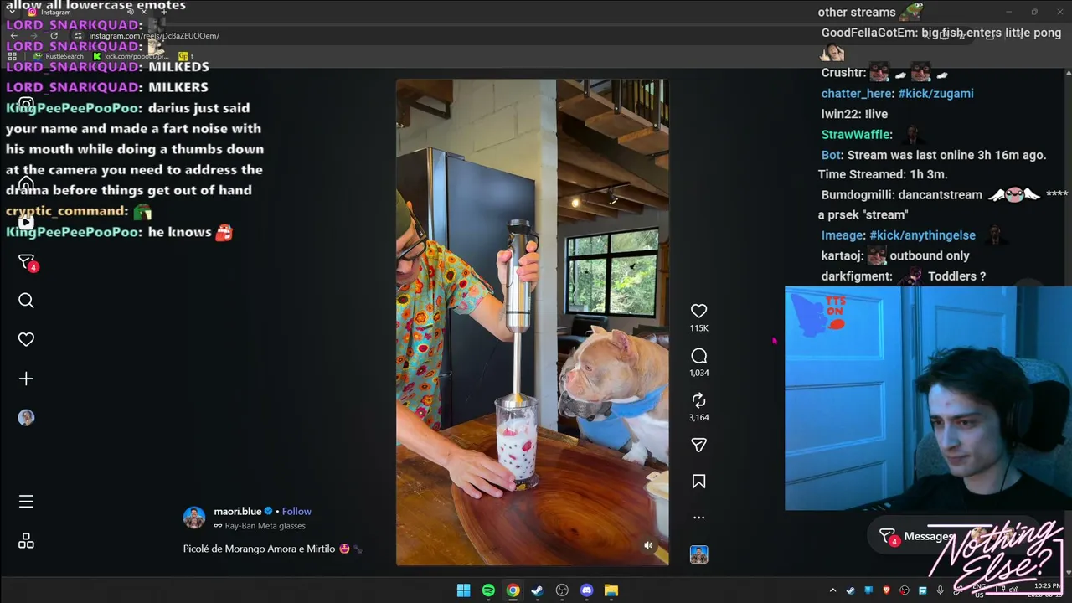Screen dimensions: 1072x603
Task: Mute the Instagram tab's audio icon
Action: pyautogui.click(x=130, y=12)
